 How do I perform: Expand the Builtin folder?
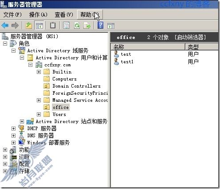pyautogui.click(x=39, y=72)
